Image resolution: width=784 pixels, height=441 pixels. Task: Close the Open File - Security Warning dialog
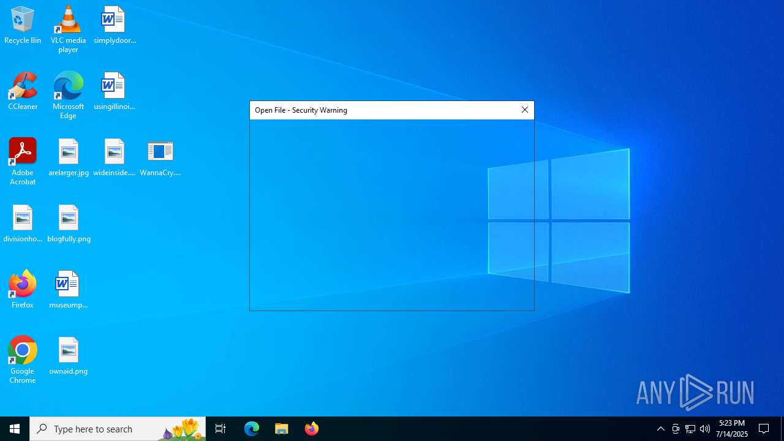(525, 110)
